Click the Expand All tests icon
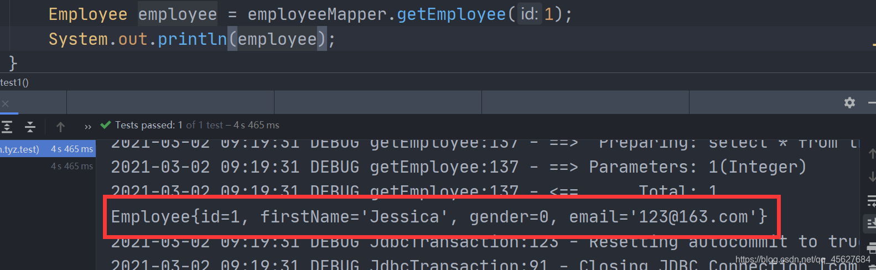This screenshot has width=876, height=270. 7,127
